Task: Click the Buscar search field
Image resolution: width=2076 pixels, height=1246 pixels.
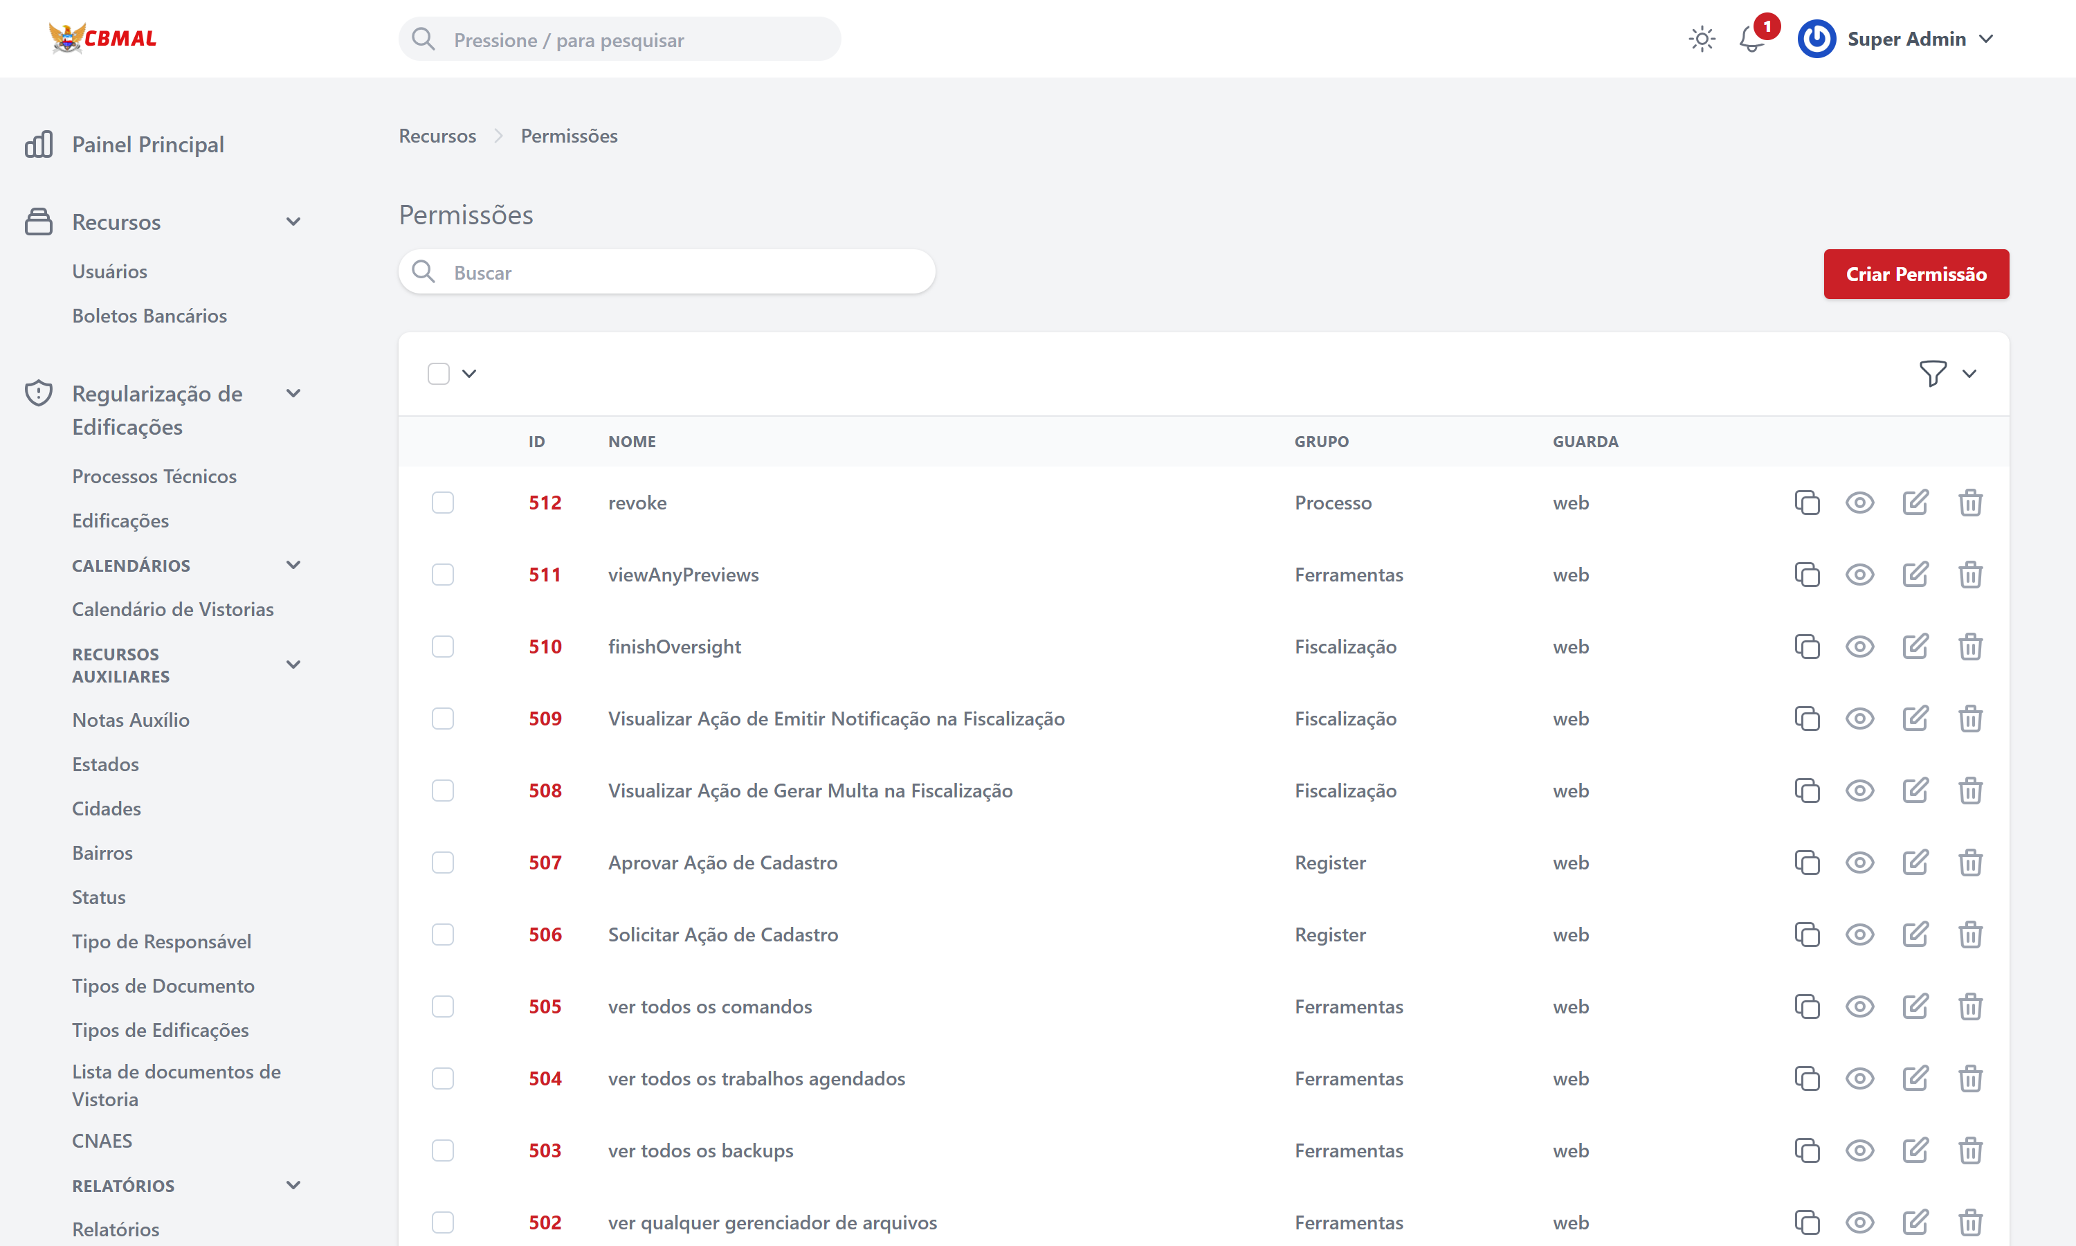Action: pyautogui.click(x=667, y=272)
